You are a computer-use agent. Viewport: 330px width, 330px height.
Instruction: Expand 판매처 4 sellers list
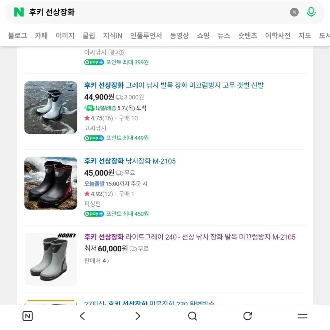pos(97,261)
